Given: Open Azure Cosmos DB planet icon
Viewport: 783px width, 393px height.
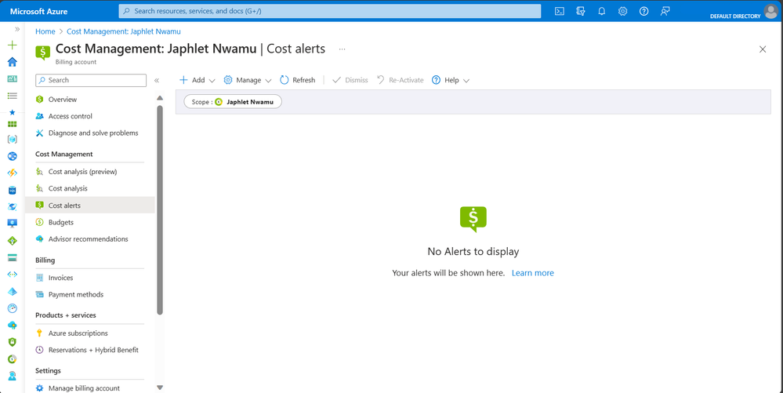Looking at the screenshot, I should (13, 207).
